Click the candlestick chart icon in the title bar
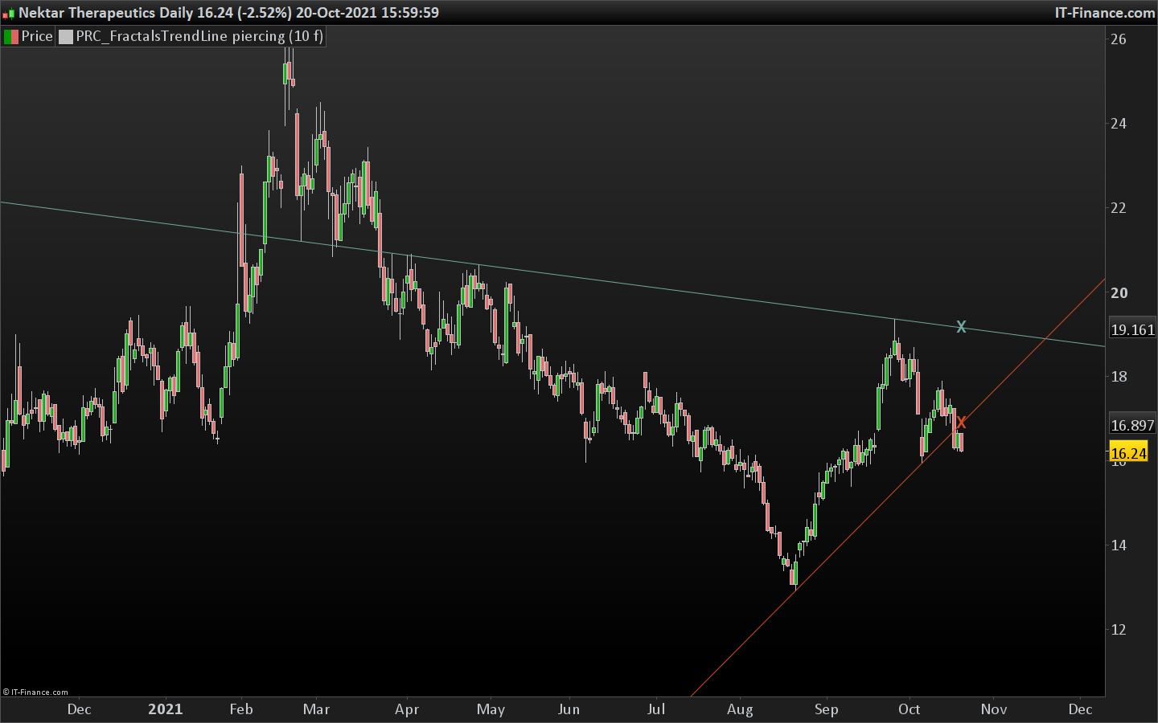 pos(8,14)
